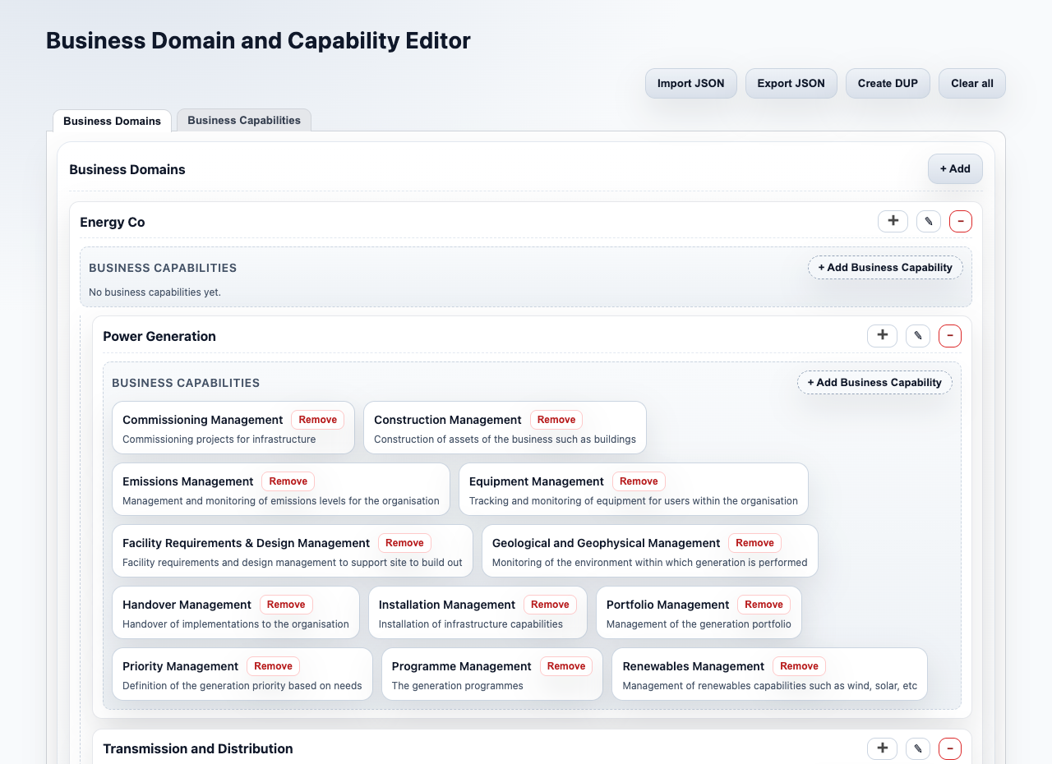
Task: Click Portfolio Management capability name
Action: pyautogui.click(x=668, y=605)
